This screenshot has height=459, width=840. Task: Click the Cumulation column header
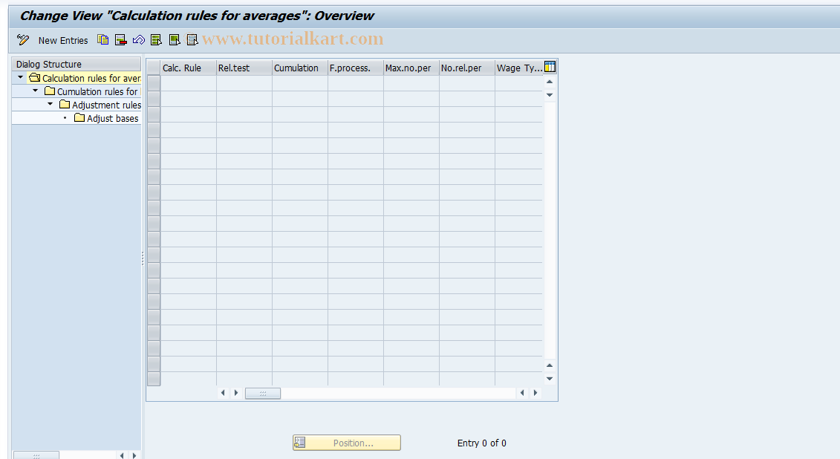pos(300,68)
